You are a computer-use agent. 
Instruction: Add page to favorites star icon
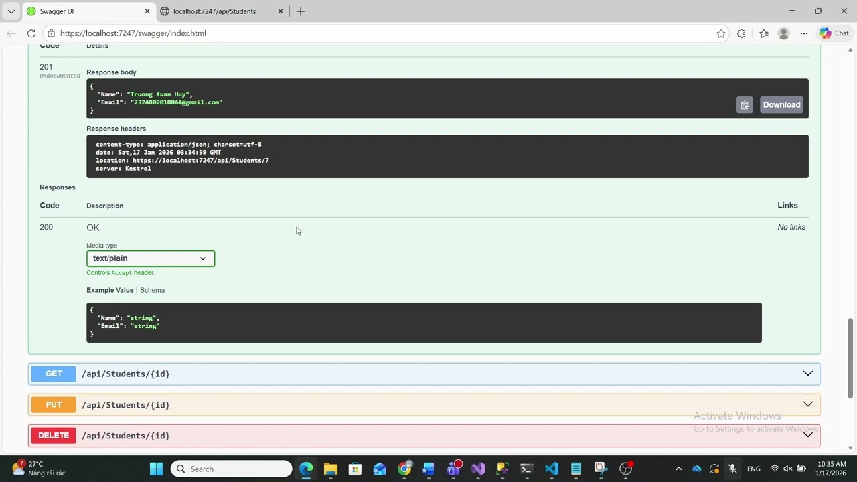(x=721, y=33)
